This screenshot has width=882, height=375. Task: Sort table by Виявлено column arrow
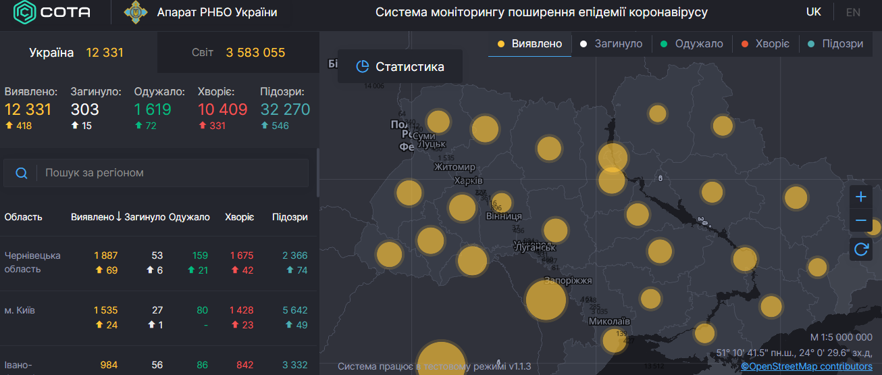[119, 217]
